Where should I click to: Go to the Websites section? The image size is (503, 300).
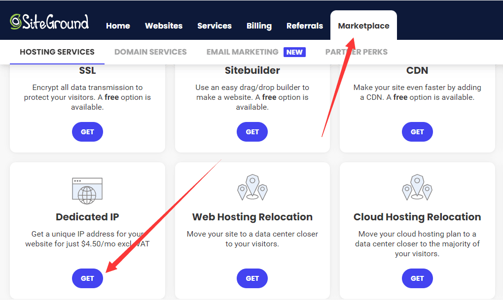pyautogui.click(x=164, y=26)
